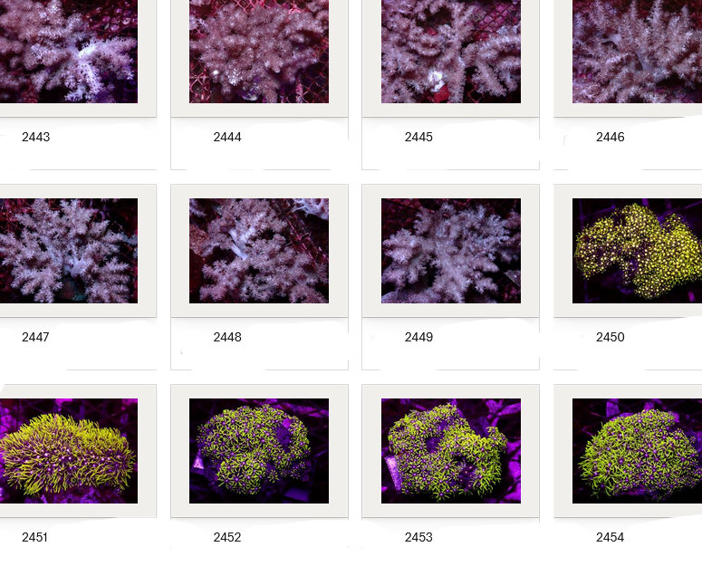Open coral thumbnail 2443
702x566 pixels.
[69, 52]
